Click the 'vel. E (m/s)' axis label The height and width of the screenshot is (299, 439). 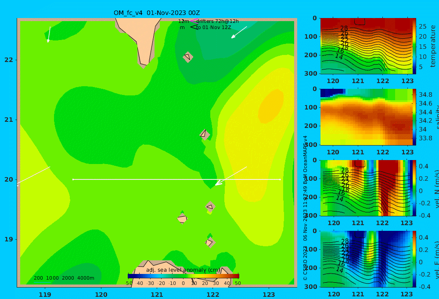[436, 260]
